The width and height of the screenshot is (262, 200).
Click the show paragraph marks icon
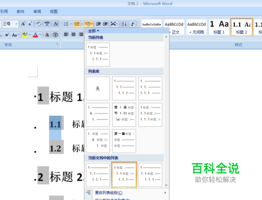pyautogui.click(x=133, y=24)
